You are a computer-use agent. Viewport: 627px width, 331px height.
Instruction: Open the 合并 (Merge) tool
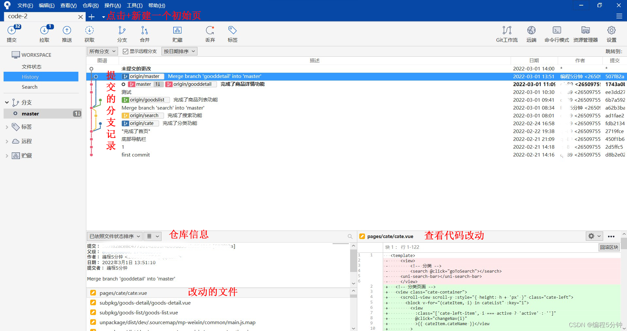click(144, 33)
